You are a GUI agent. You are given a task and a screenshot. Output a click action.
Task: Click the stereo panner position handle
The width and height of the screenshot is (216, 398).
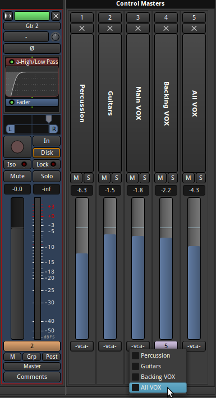click(x=49, y=119)
